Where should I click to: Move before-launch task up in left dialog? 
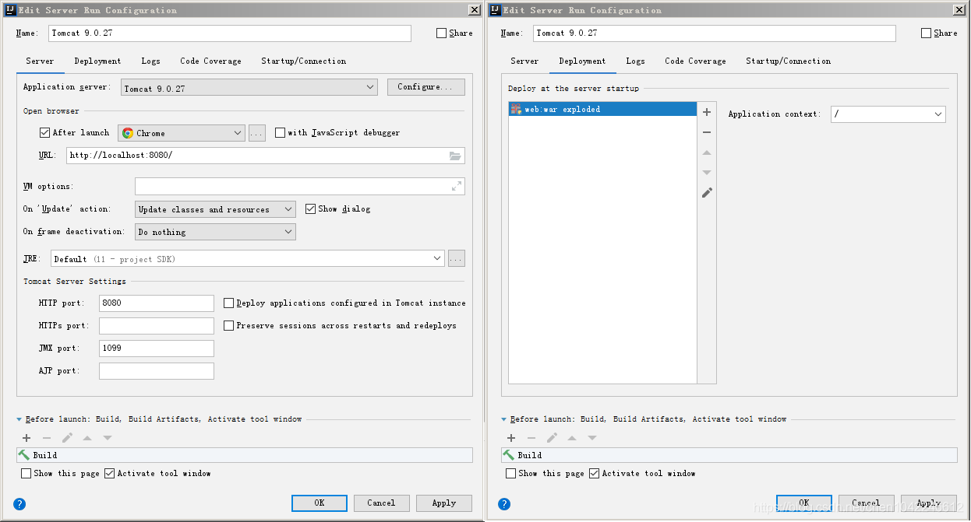[x=87, y=438]
